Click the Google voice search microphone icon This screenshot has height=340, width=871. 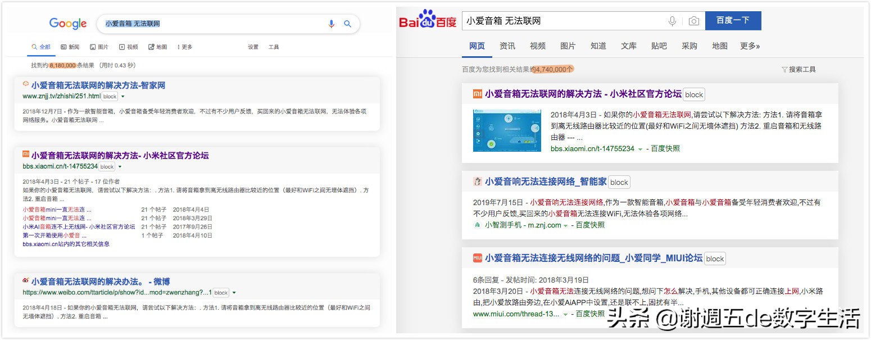[x=332, y=24]
